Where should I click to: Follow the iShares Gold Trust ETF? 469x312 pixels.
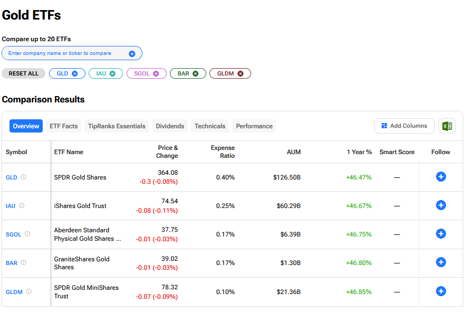click(x=441, y=205)
